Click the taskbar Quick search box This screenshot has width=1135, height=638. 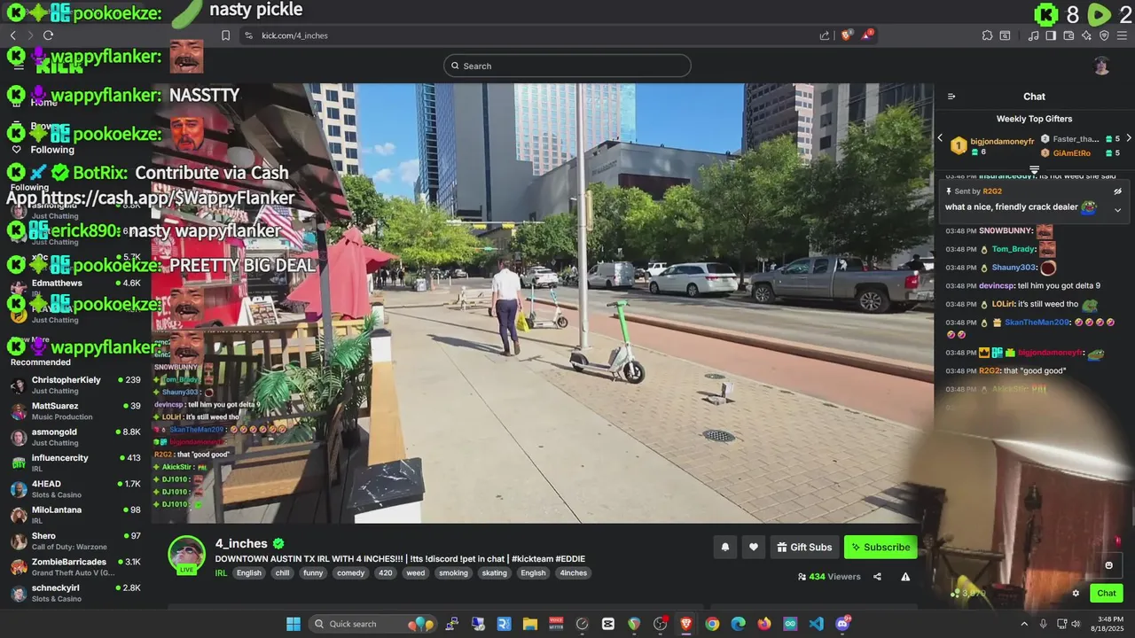click(x=373, y=624)
